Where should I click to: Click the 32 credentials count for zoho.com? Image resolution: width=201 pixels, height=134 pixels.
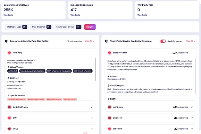tap(181, 129)
